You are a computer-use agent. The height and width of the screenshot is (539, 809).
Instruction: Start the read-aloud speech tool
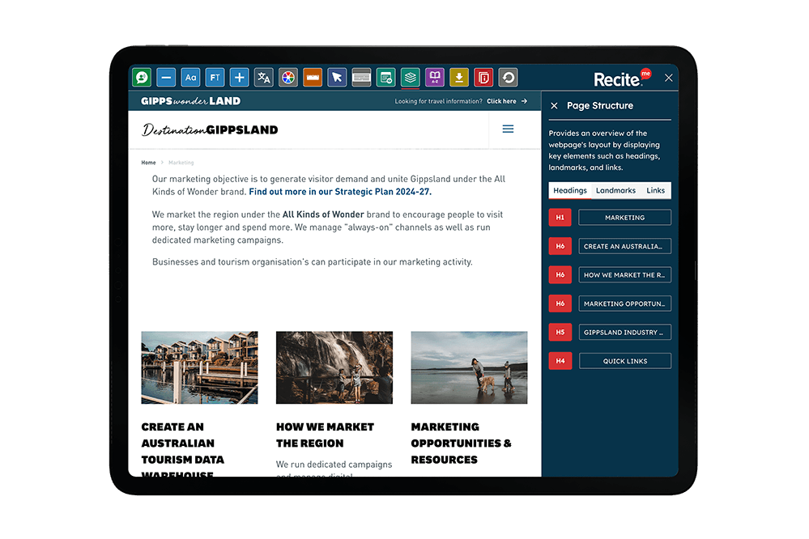142,77
